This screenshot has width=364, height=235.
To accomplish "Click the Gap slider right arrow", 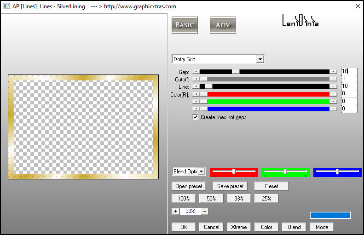I will pyautogui.click(x=333, y=72).
